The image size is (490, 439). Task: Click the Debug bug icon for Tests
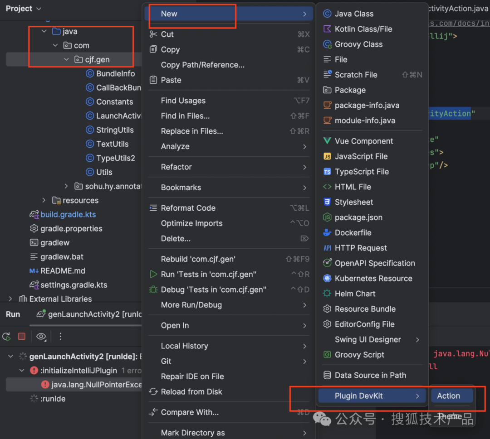click(x=153, y=289)
